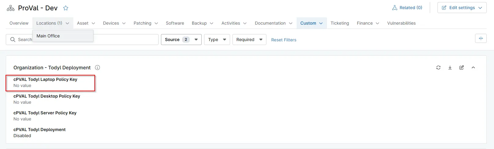The width and height of the screenshot is (494, 149).
Task: Click the info icon next to Todyl Deployment
Action: point(97,68)
